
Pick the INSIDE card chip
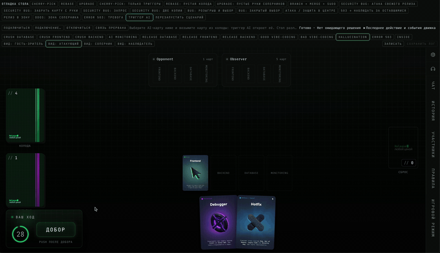tap(403, 37)
